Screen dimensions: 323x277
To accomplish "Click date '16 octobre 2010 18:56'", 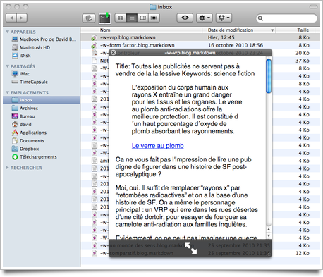I will click(x=236, y=45).
